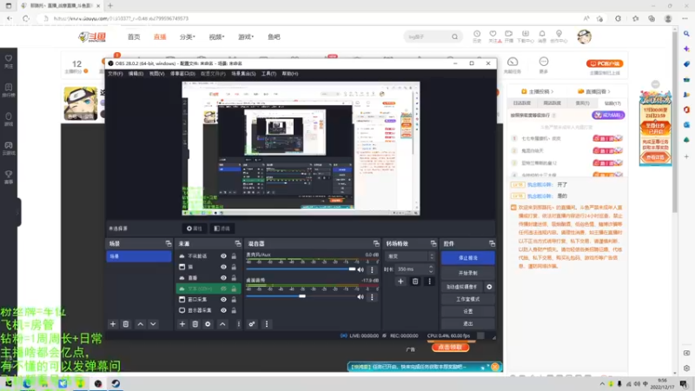The width and height of the screenshot is (695, 391).
Task: Add a transition with plus icon
Action: click(400, 281)
